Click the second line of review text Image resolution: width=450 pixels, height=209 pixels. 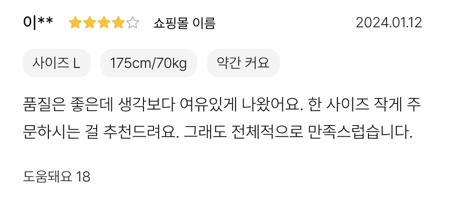217,132
